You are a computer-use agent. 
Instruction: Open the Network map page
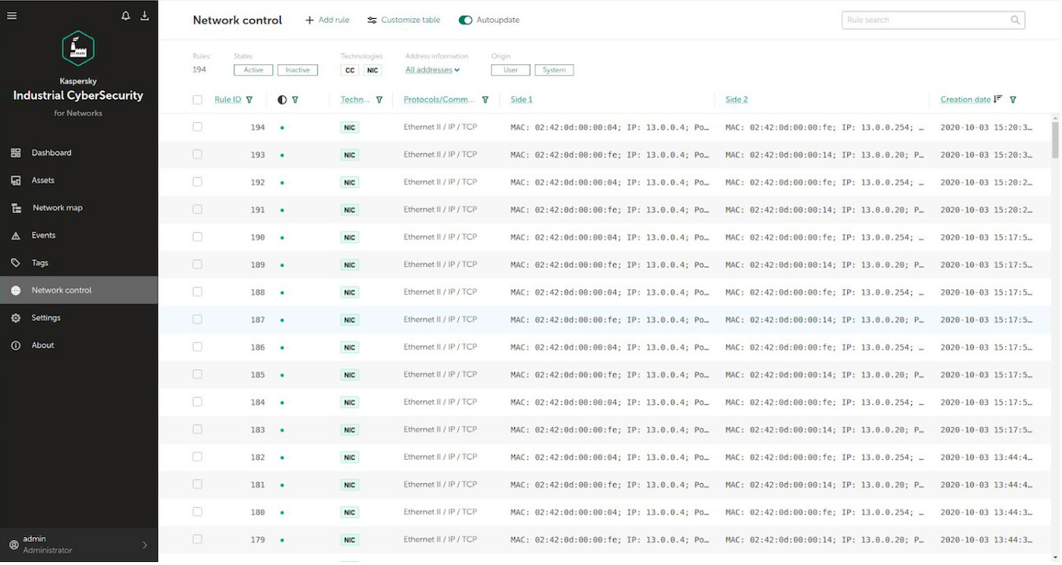click(57, 208)
